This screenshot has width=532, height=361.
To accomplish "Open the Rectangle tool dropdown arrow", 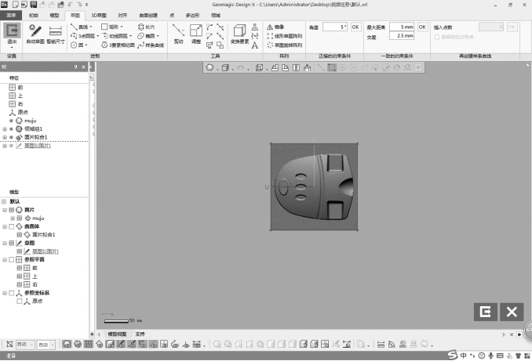I will click(122, 27).
